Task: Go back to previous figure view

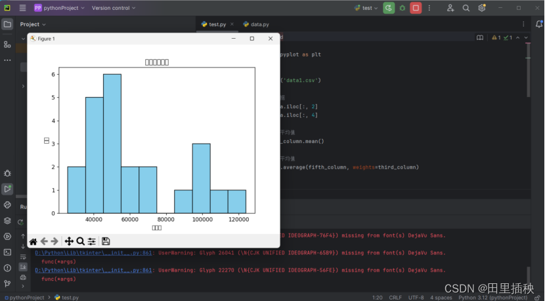Action: point(44,241)
